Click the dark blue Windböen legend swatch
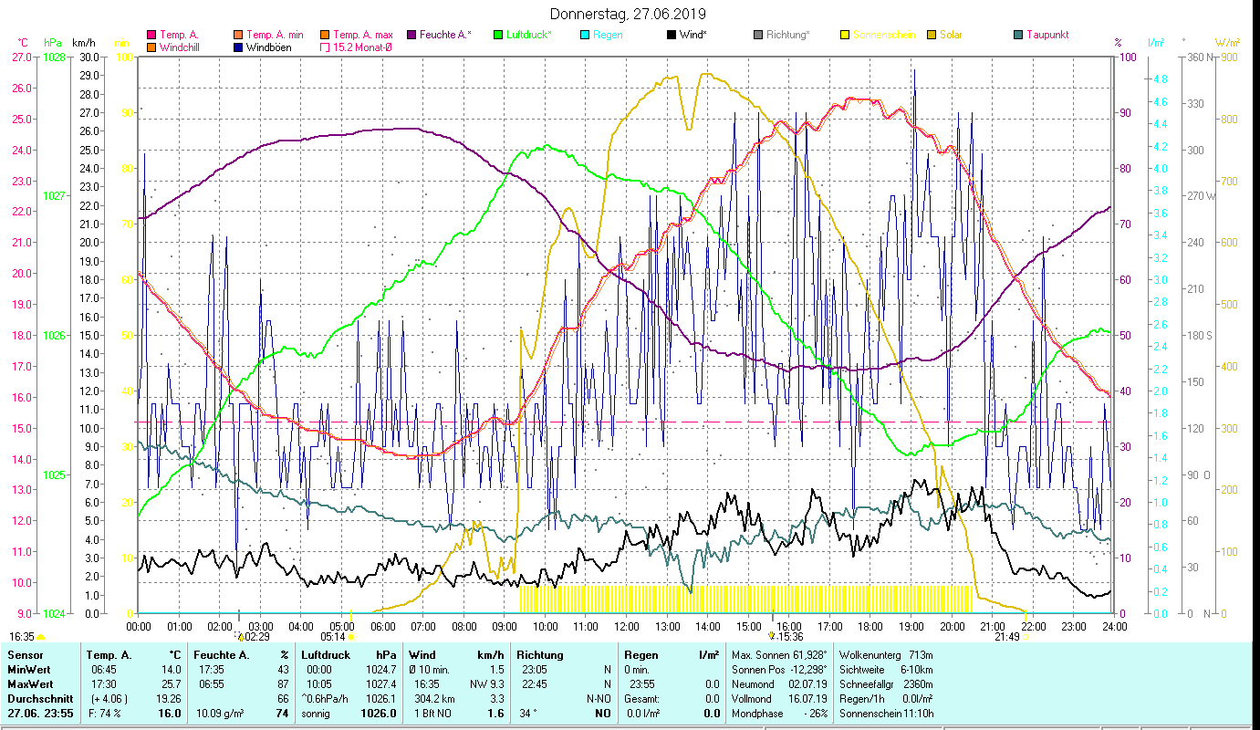Viewport: 1260px width, 730px height. click(239, 47)
